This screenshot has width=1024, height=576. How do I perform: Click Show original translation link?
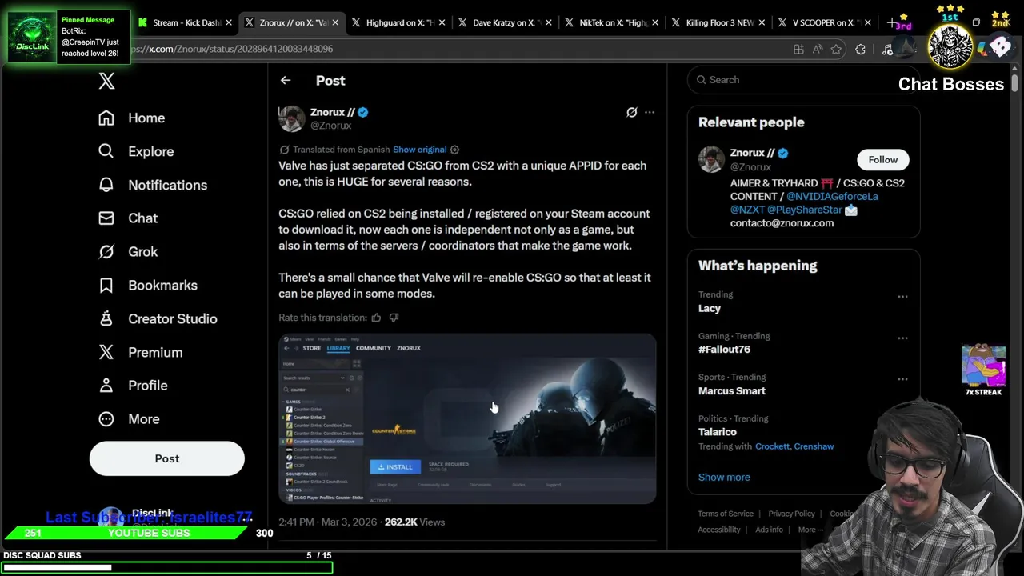(x=419, y=150)
